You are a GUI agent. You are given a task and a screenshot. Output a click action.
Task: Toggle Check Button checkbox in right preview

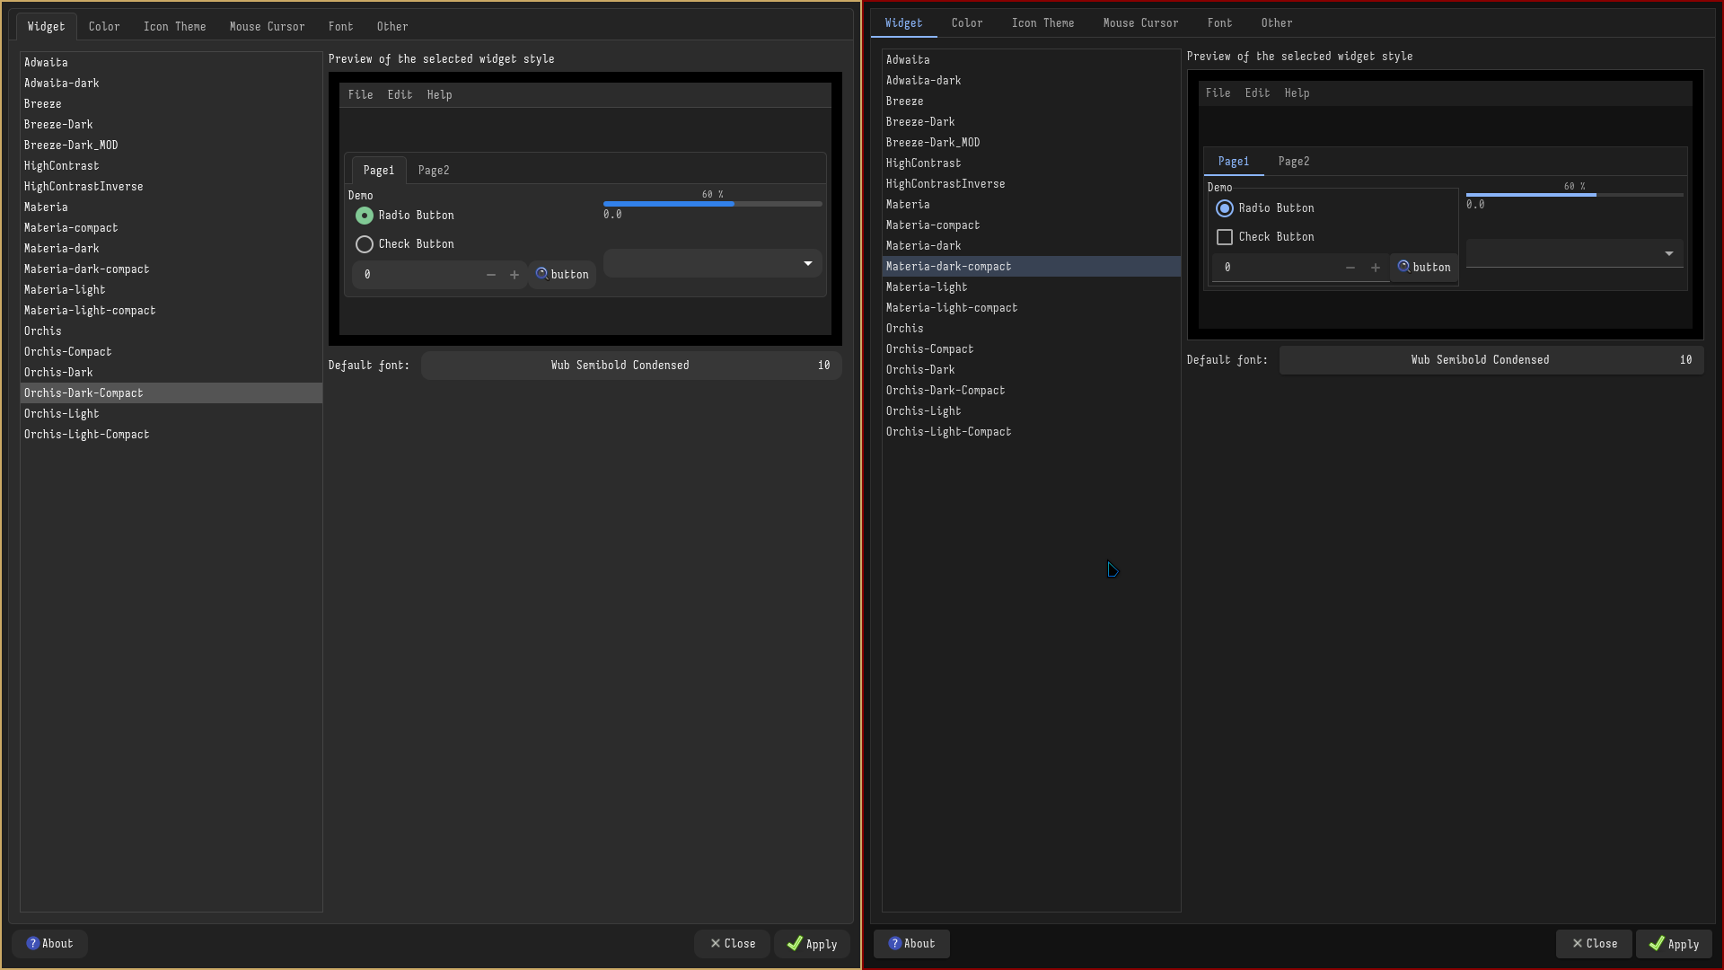tap(1225, 237)
